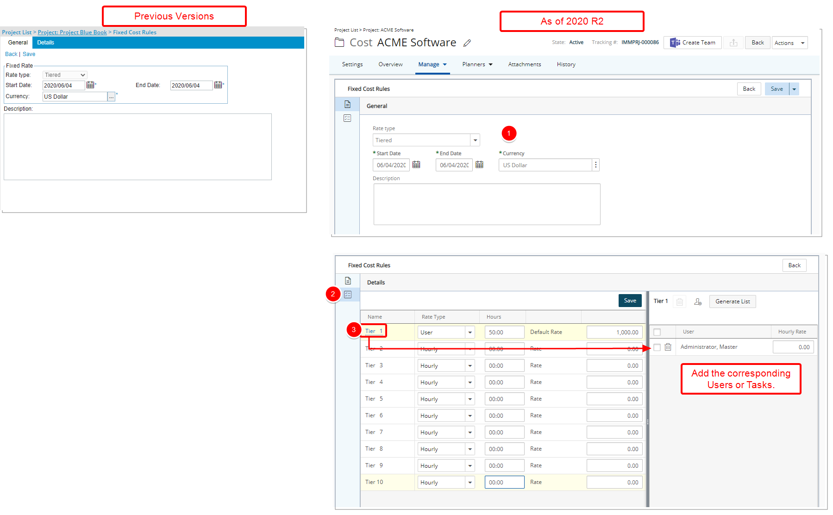Click the Tier 6 Rate 0.00 field
The height and width of the screenshot is (515, 833).
614,415
